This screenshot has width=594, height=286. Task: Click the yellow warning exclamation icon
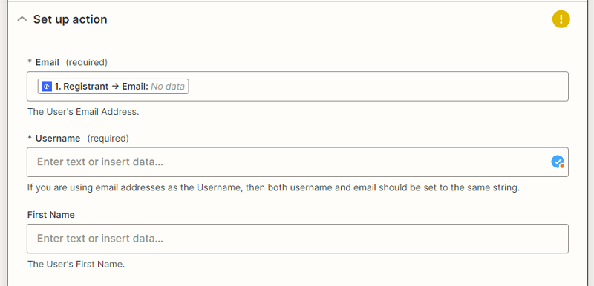click(x=561, y=19)
